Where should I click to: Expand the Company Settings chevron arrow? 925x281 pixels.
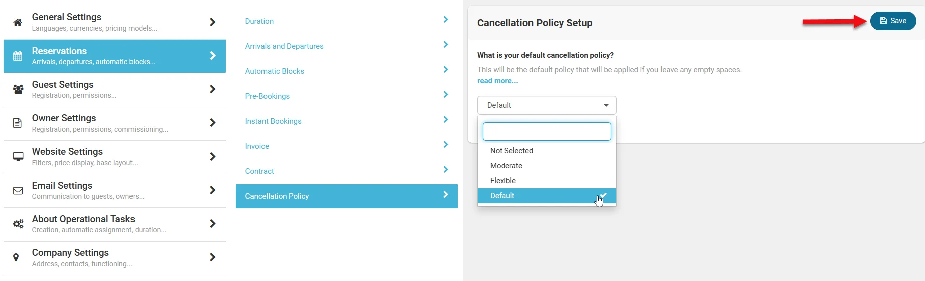coord(212,257)
